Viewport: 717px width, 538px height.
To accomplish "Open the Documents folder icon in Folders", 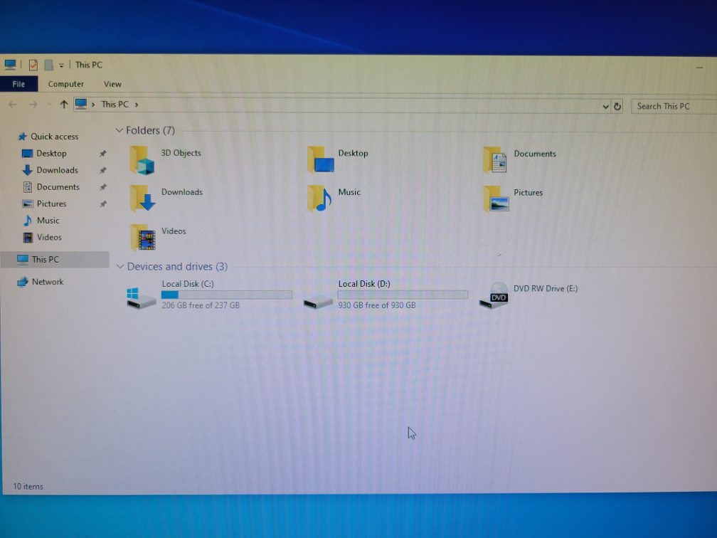I will pos(495,160).
